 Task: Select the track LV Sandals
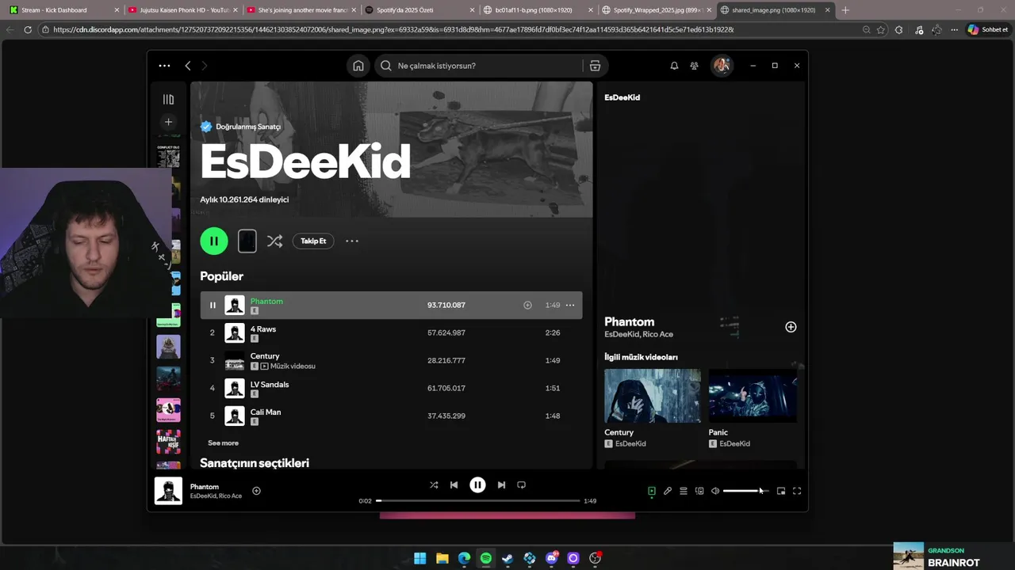pyautogui.click(x=391, y=388)
